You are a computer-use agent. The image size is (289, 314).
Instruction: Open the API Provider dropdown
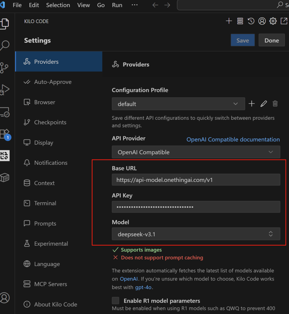pos(196,152)
